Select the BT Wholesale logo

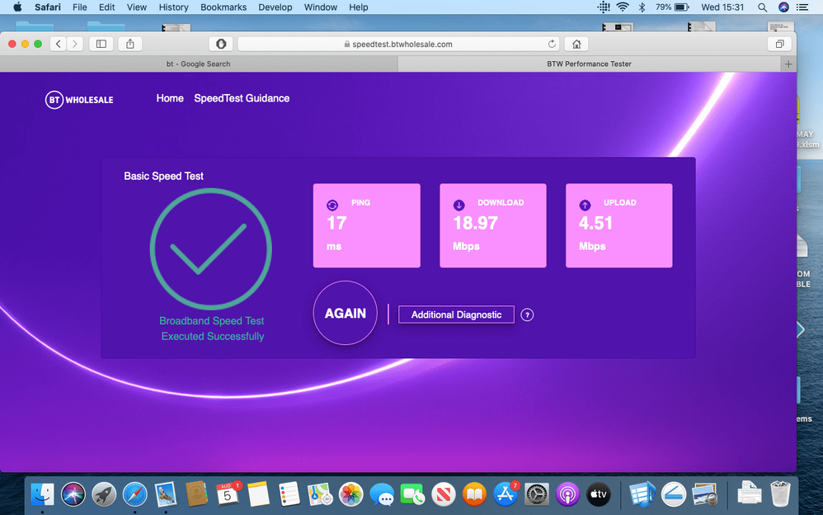click(79, 99)
